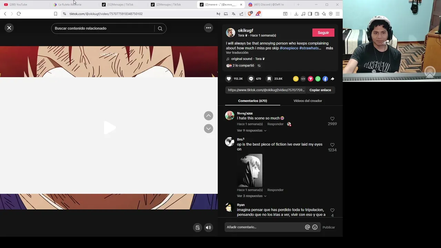Open the Leo AI sparkle icon
Image resolution: width=441 pixels, height=248 pixels.
point(324,14)
